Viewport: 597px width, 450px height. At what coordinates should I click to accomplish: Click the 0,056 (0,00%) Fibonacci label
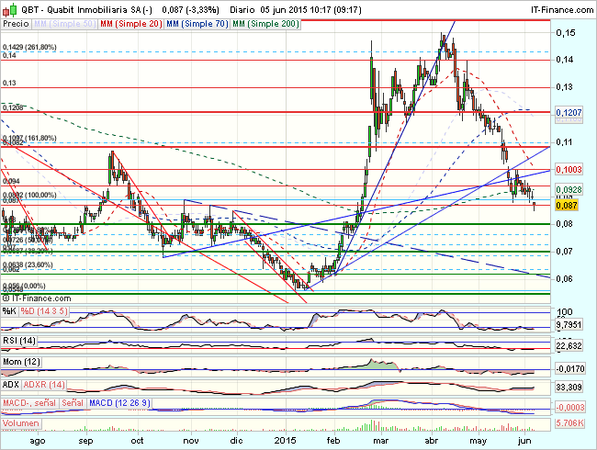coord(24,286)
